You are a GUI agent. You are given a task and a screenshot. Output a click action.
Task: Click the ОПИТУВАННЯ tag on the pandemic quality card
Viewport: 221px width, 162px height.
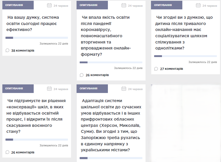pyautogui.click(x=92, y=5)
